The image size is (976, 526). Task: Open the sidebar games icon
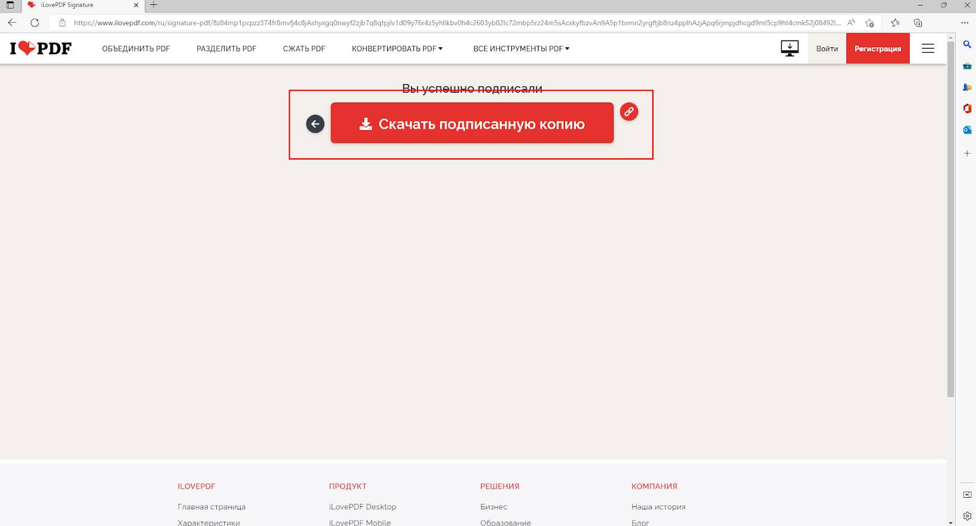tap(967, 87)
